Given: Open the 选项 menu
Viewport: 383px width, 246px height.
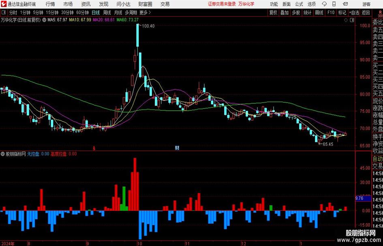Looking at the screenshot, I should pos(312,4).
